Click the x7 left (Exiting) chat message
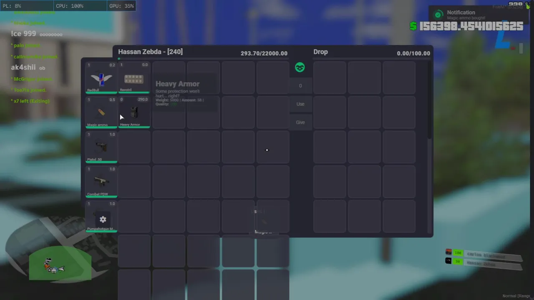 (30, 101)
